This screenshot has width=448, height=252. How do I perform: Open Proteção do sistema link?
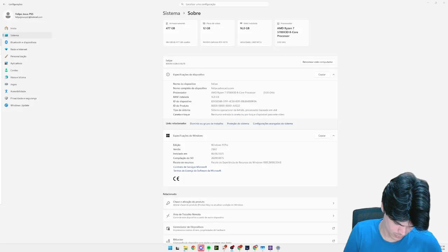pyautogui.click(x=238, y=124)
